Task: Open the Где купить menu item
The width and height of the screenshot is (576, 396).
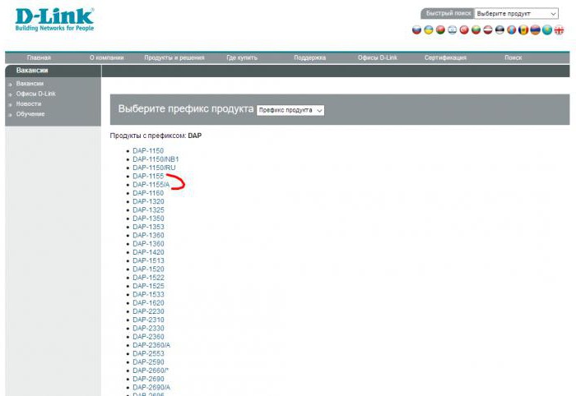Action: point(242,58)
